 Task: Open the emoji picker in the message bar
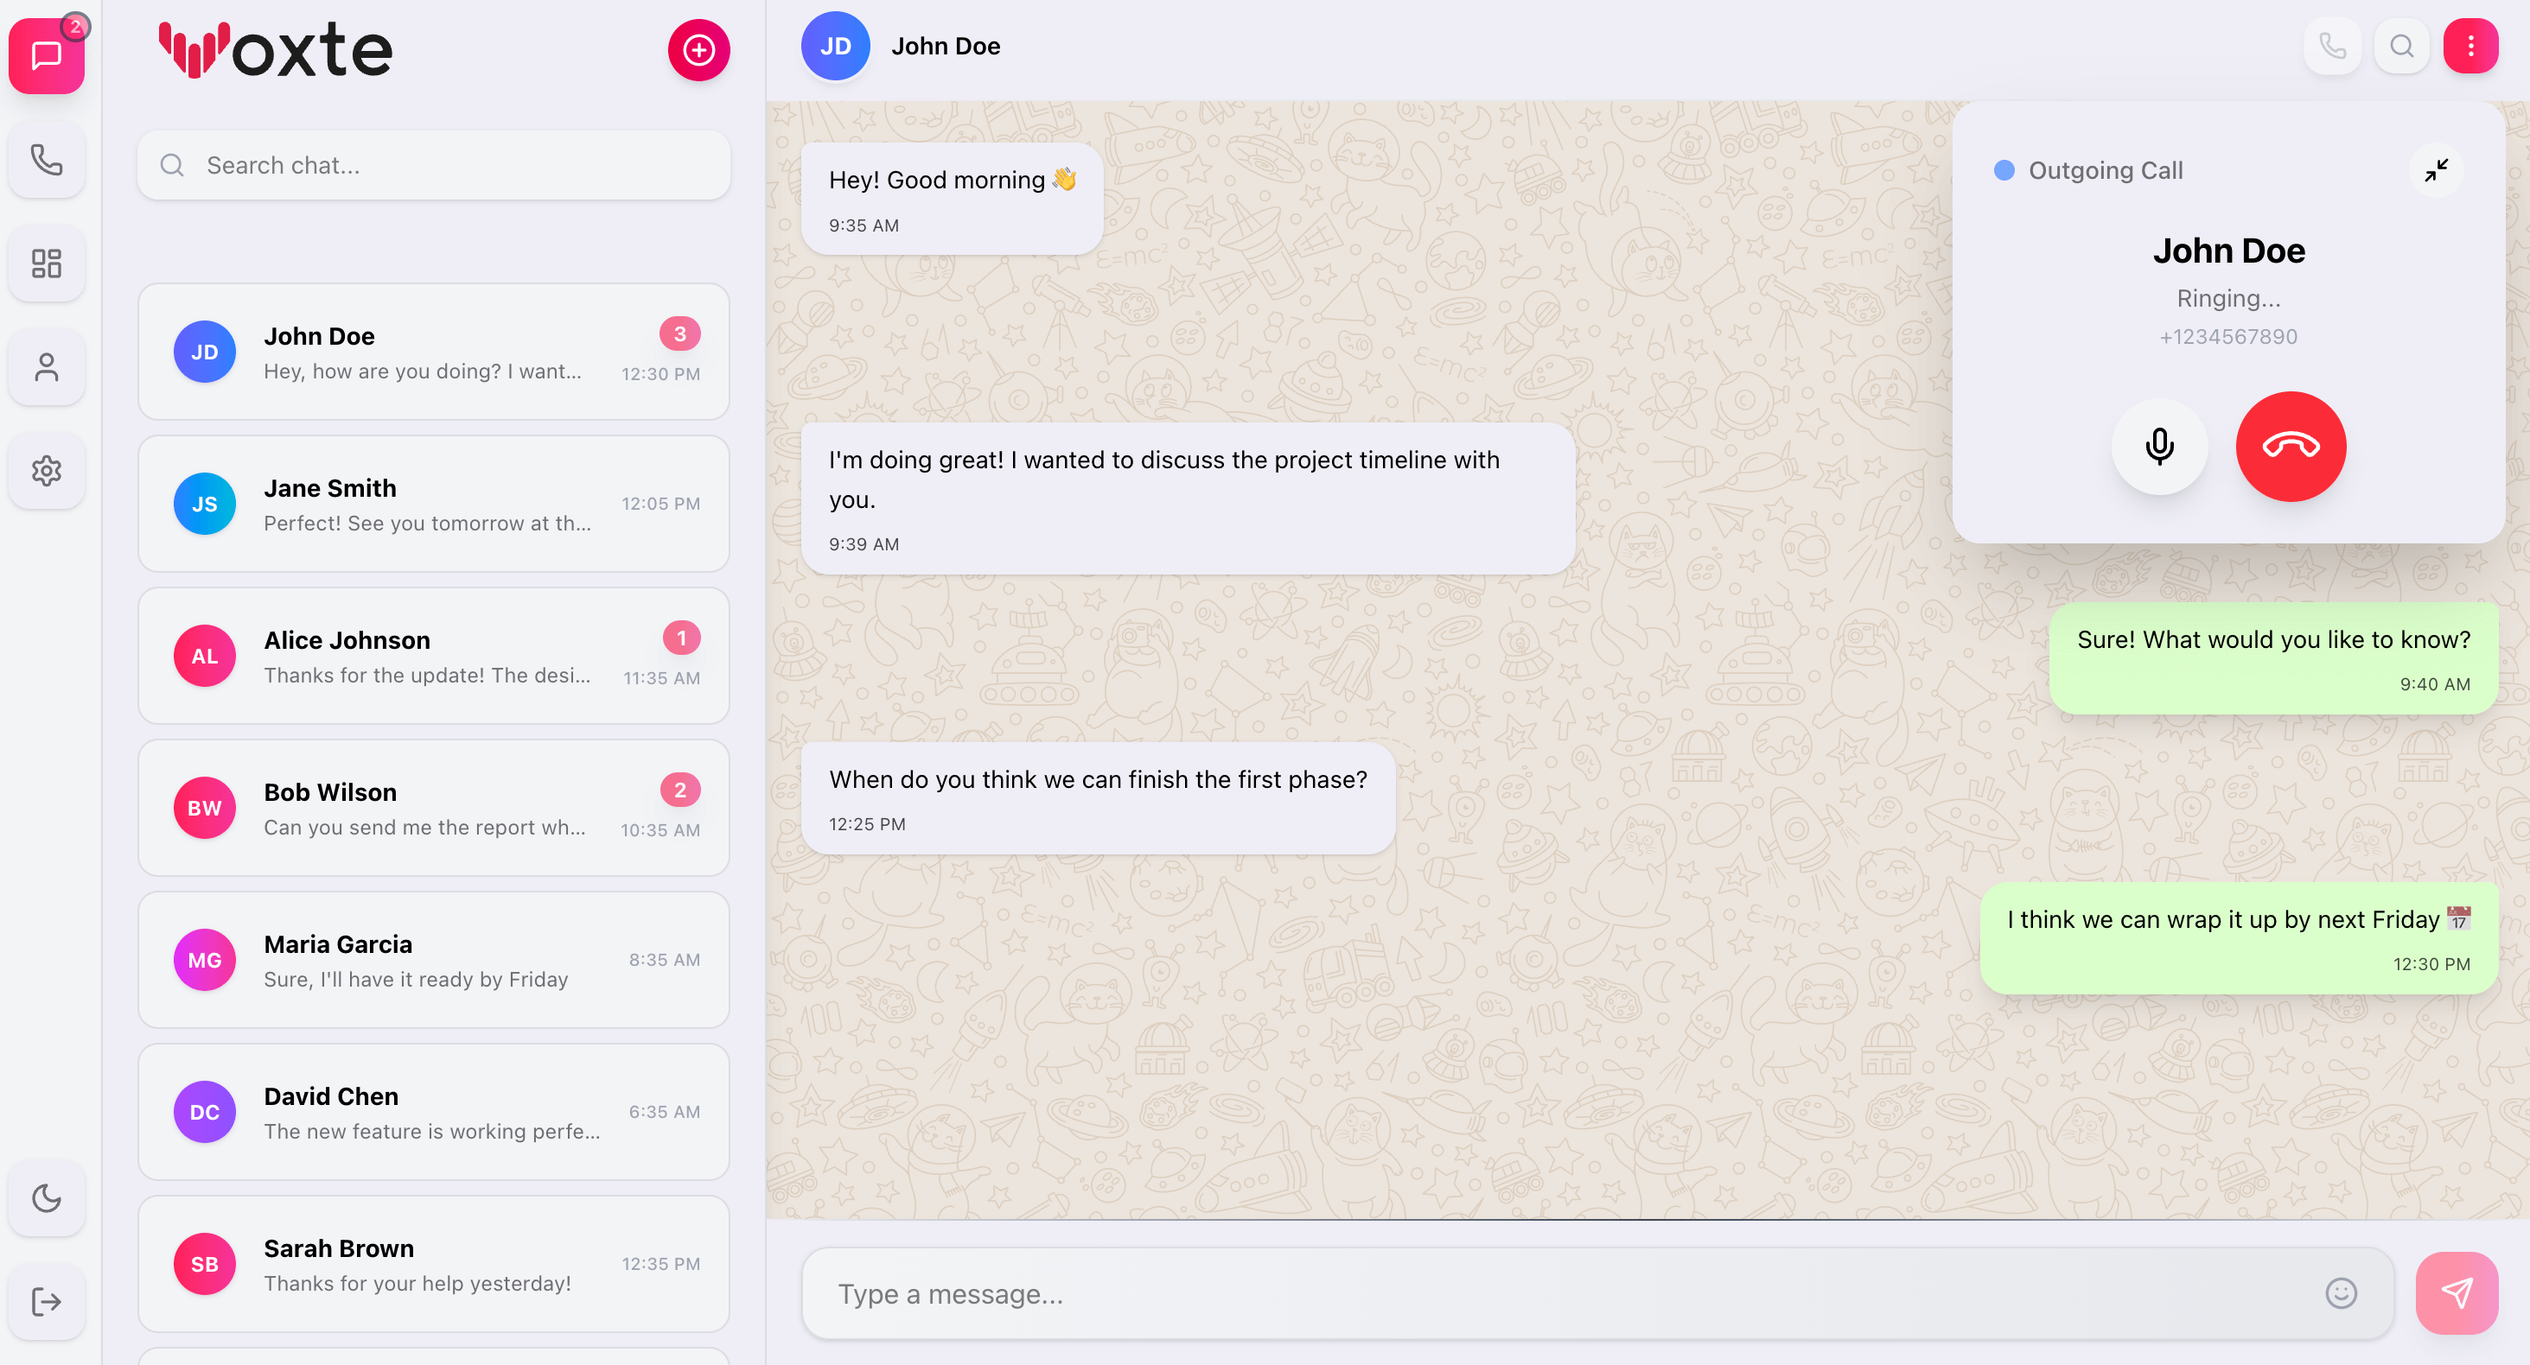2343,1293
